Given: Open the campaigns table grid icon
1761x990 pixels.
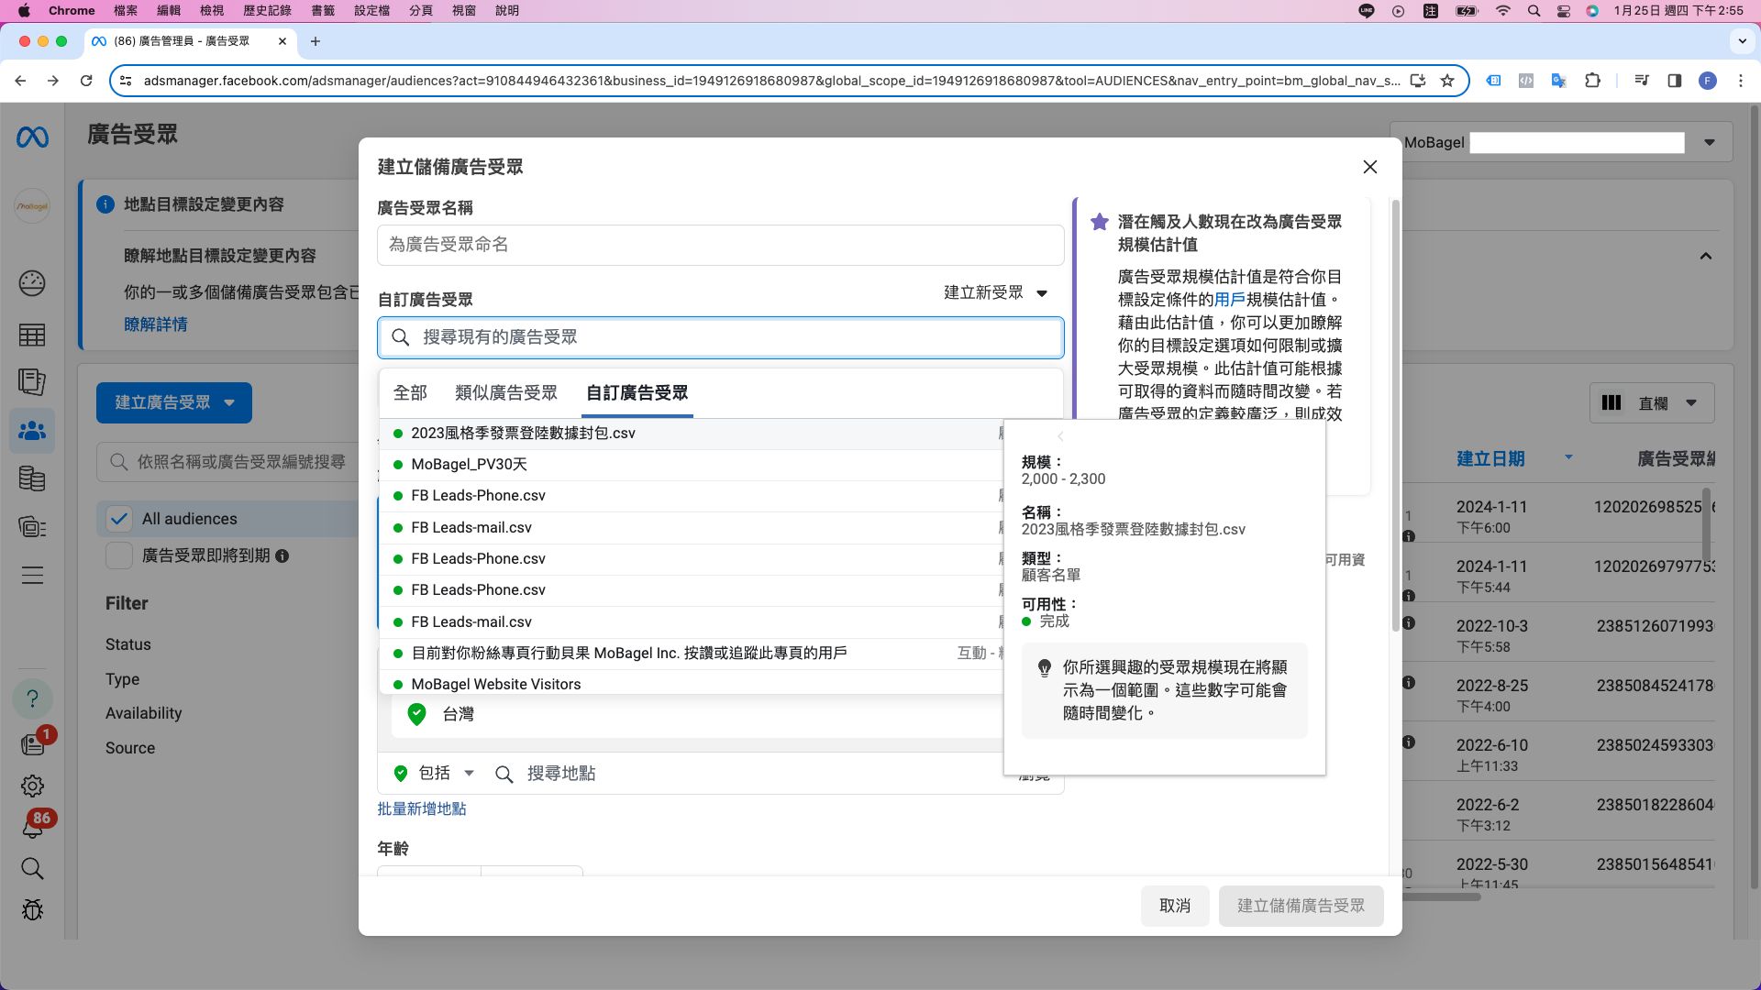Looking at the screenshot, I should pos(32,335).
